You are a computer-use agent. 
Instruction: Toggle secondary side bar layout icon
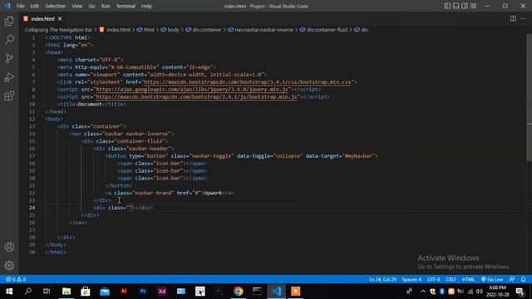point(465,6)
